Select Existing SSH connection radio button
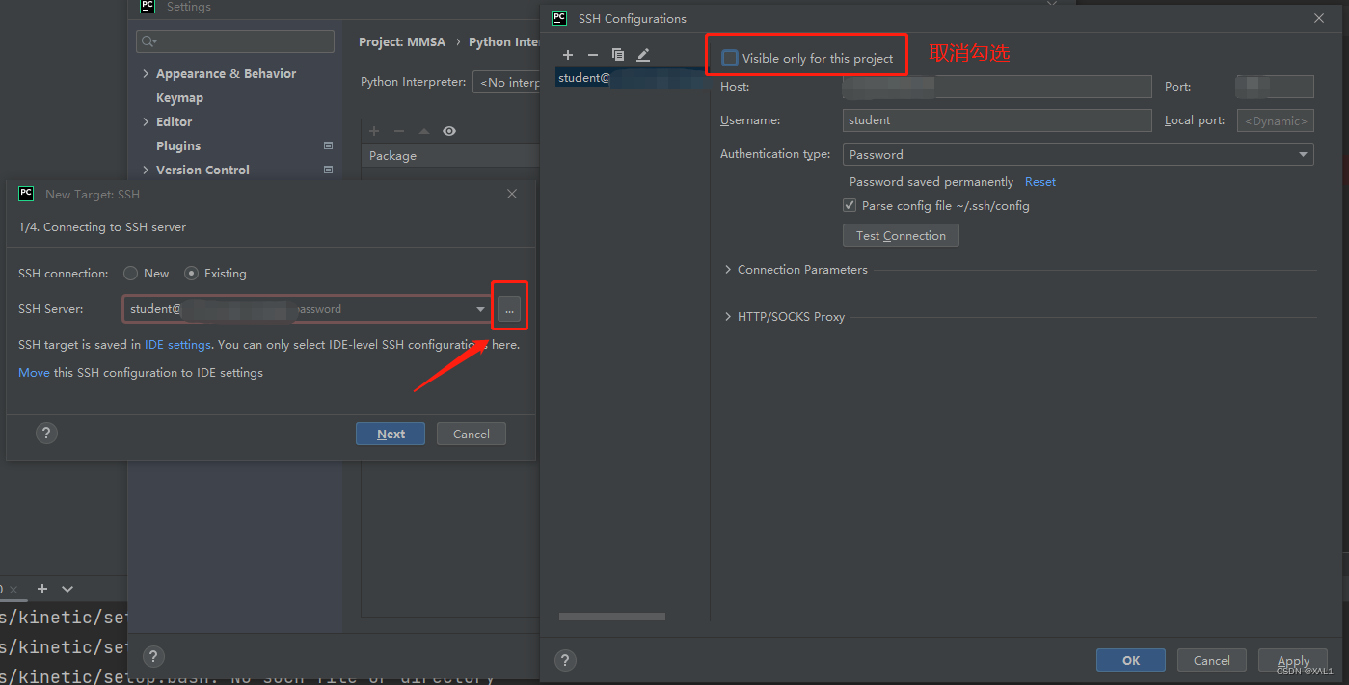Viewport: 1349px width, 685px height. point(191,274)
